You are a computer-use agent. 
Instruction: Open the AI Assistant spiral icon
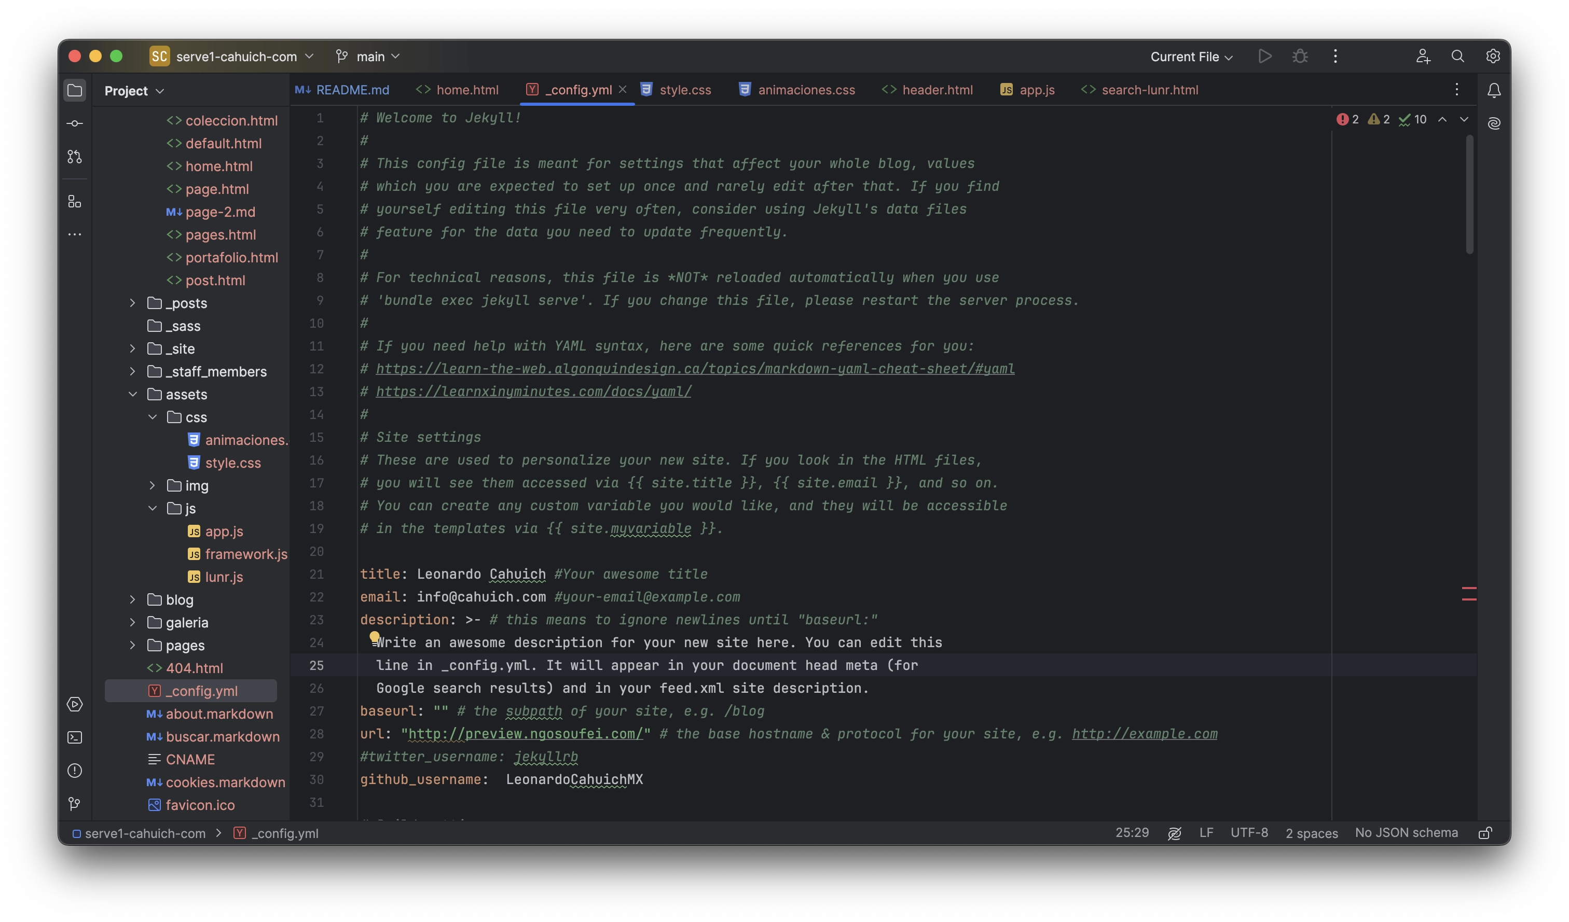pos(1494,123)
